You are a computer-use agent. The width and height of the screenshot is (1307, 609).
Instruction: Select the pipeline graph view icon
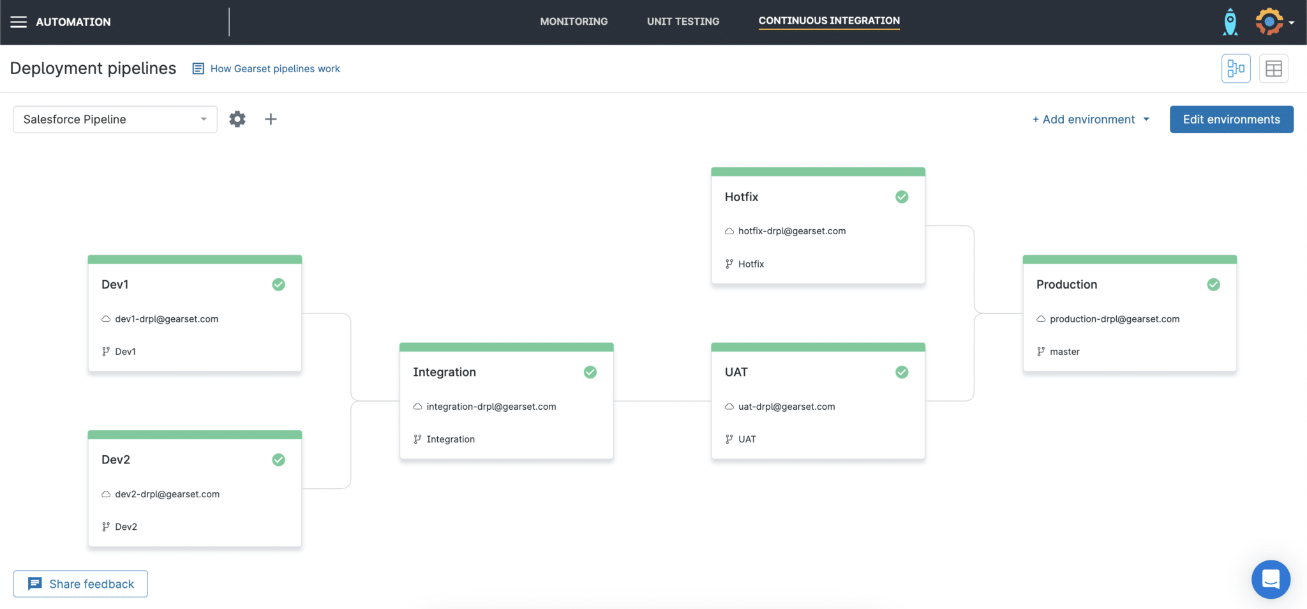point(1236,68)
